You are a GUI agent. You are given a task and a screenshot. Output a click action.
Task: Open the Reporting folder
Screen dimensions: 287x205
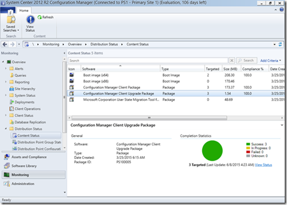[19, 82]
